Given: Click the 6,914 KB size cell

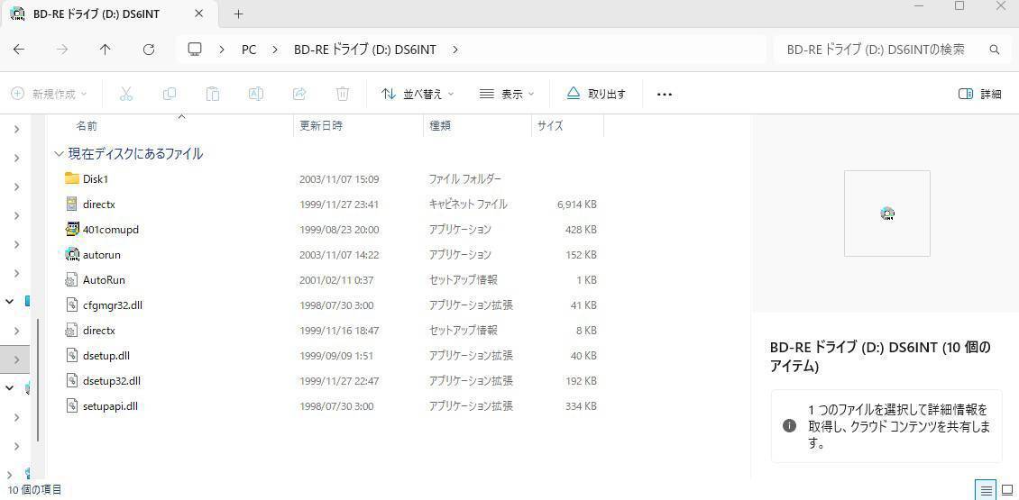Looking at the screenshot, I should coord(576,204).
